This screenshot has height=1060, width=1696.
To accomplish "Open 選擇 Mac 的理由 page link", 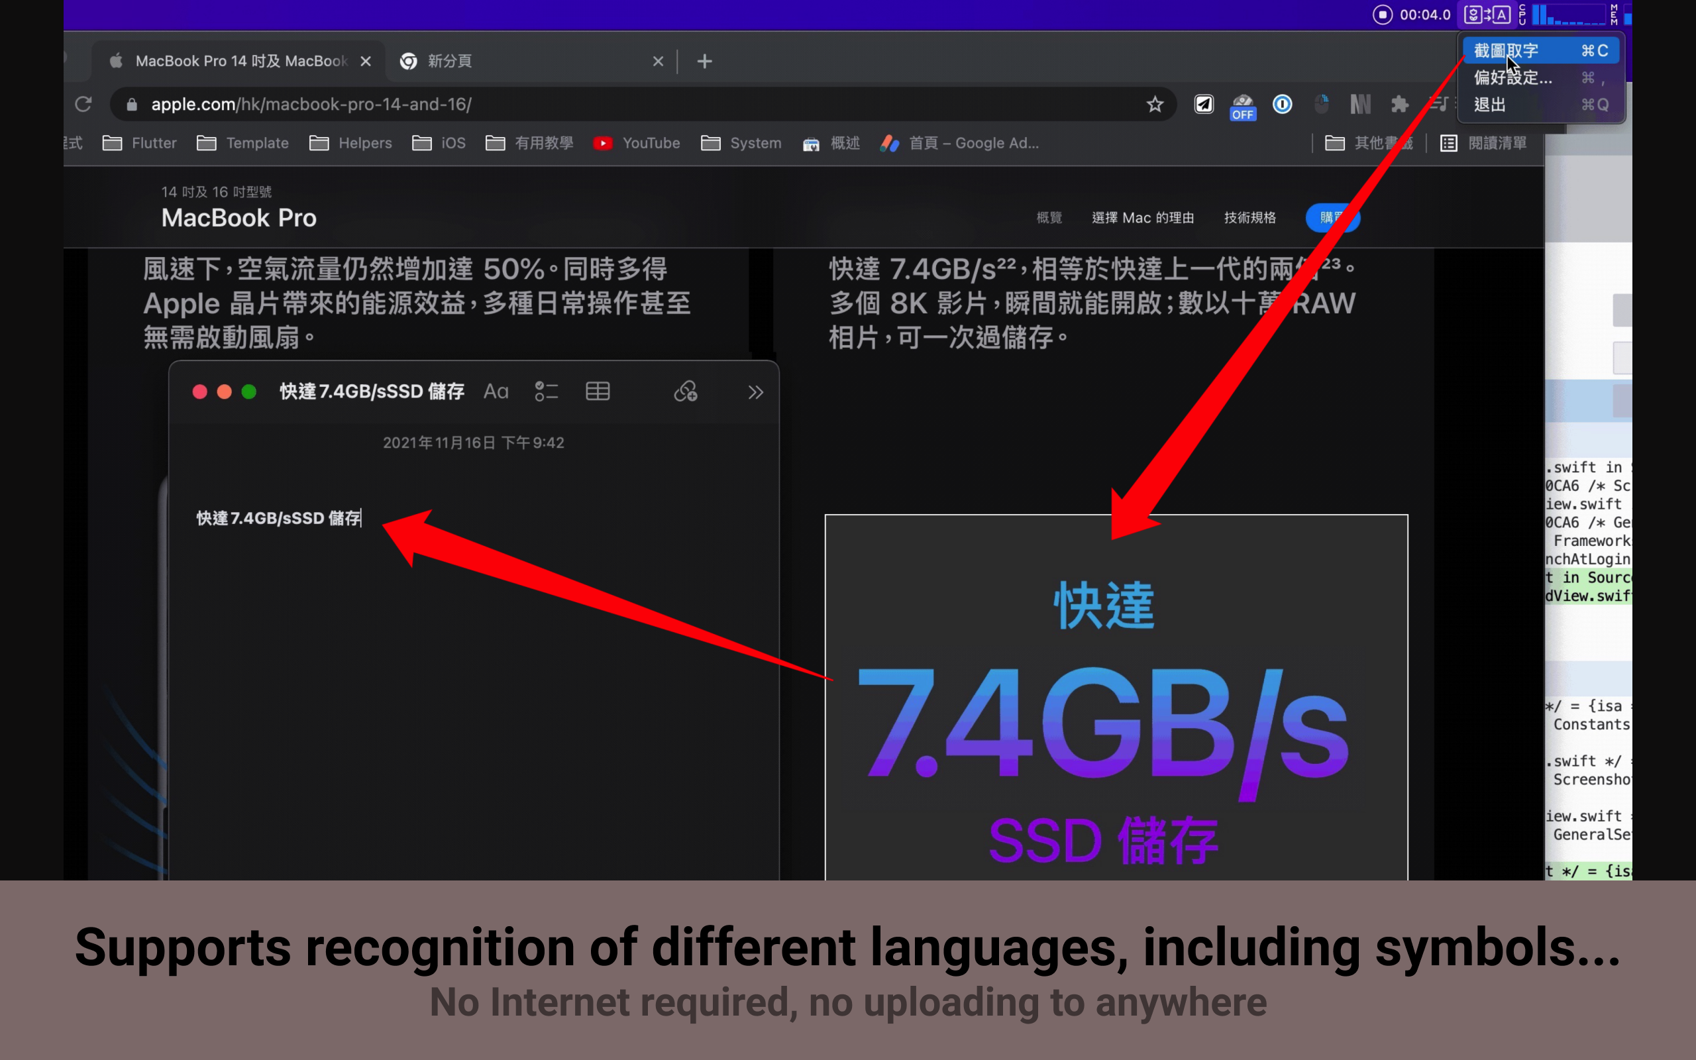I will [1143, 218].
